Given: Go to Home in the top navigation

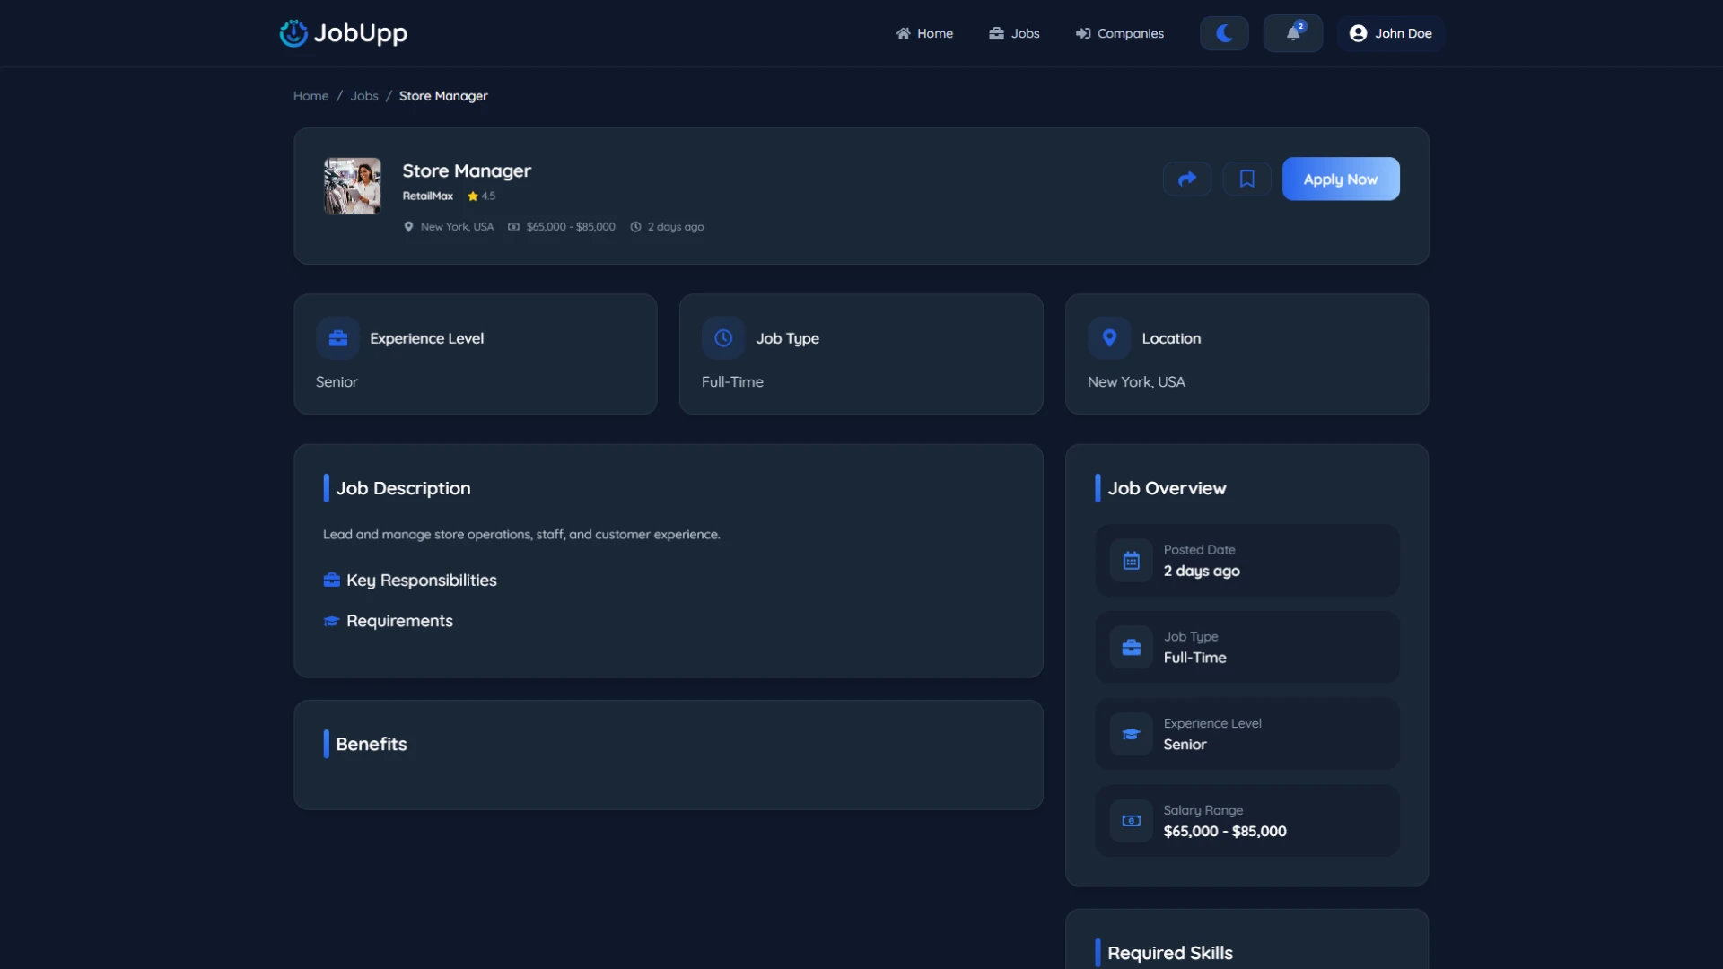Looking at the screenshot, I should tap(924, 33).
